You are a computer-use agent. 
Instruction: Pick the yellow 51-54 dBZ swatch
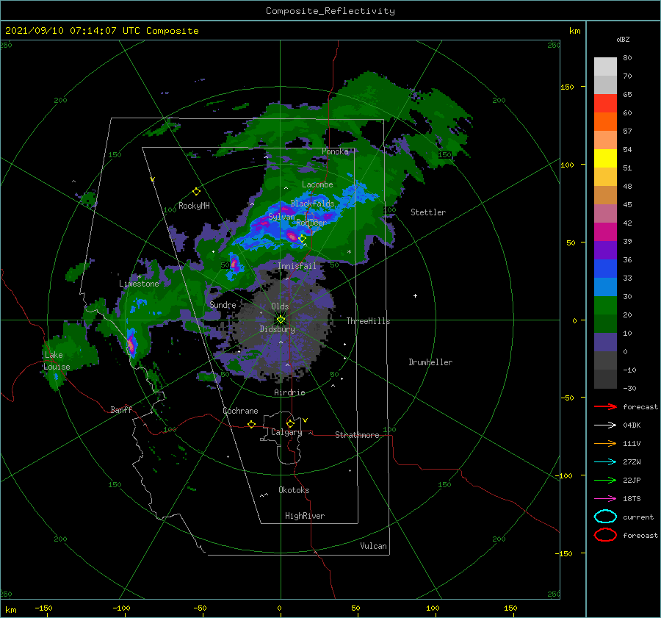click(605, 159)
